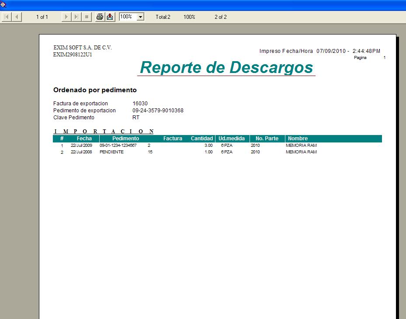Screen dimensions: 406x319
Task: Print the report with printer icon
Action: 100,17
